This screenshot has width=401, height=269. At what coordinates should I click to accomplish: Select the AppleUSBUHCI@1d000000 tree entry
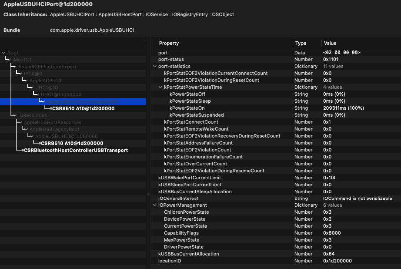[66, 136]
